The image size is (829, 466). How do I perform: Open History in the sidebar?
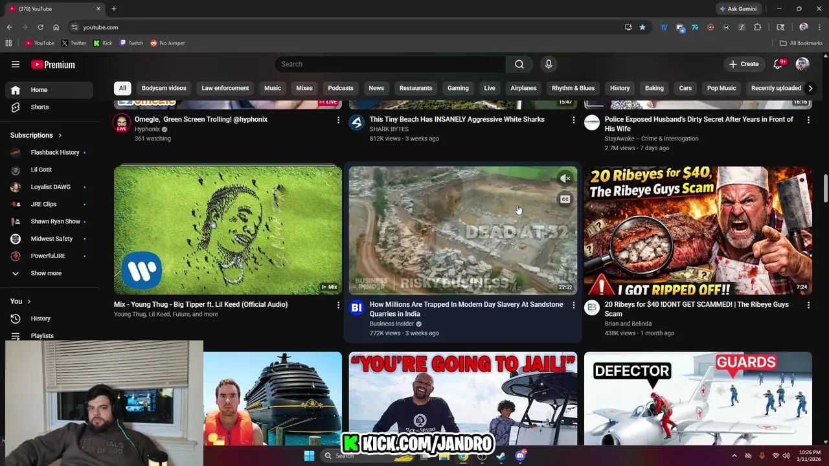[49, 318]
